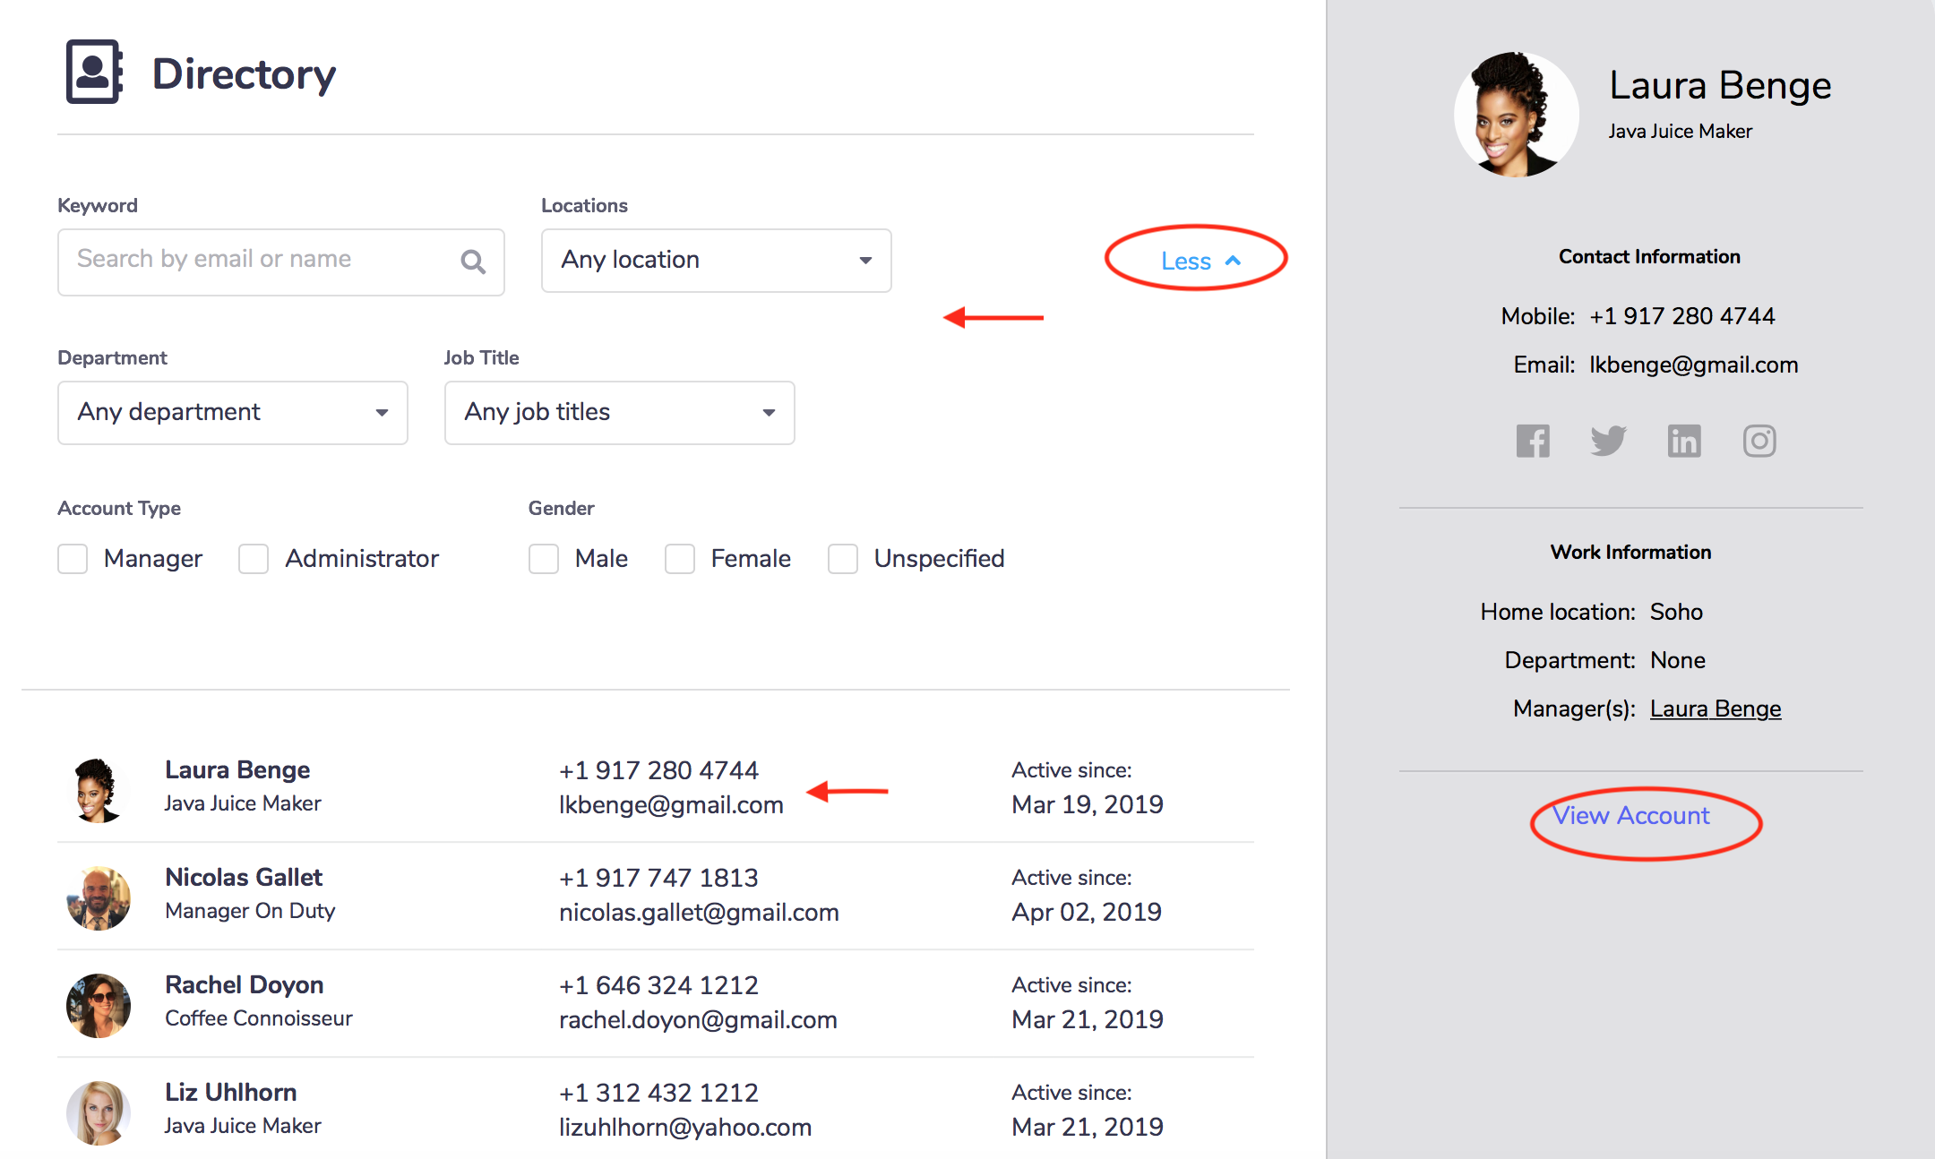Image resolution: width=1935 pixels, height=1159 pixels.
Task: Click Rachel Doyon's profile photo
Action: pyautogui.click(x=99, y=1005)
